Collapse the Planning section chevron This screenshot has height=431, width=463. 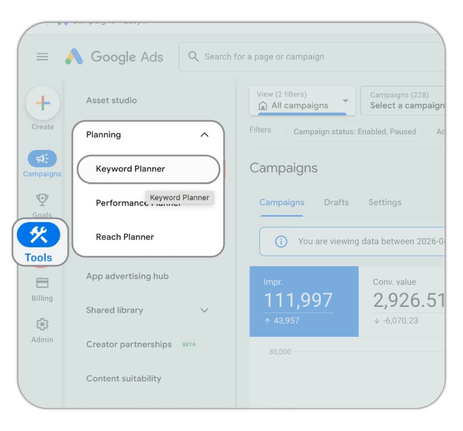(204, 135)
